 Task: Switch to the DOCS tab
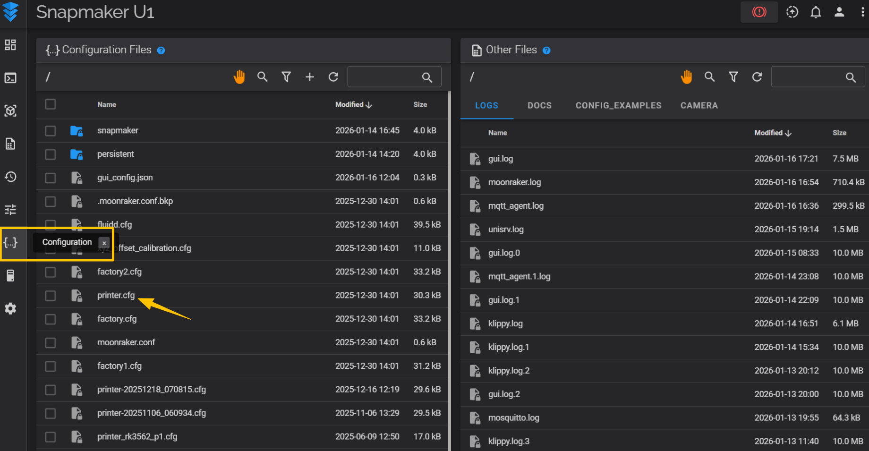(x=539, y=106)
